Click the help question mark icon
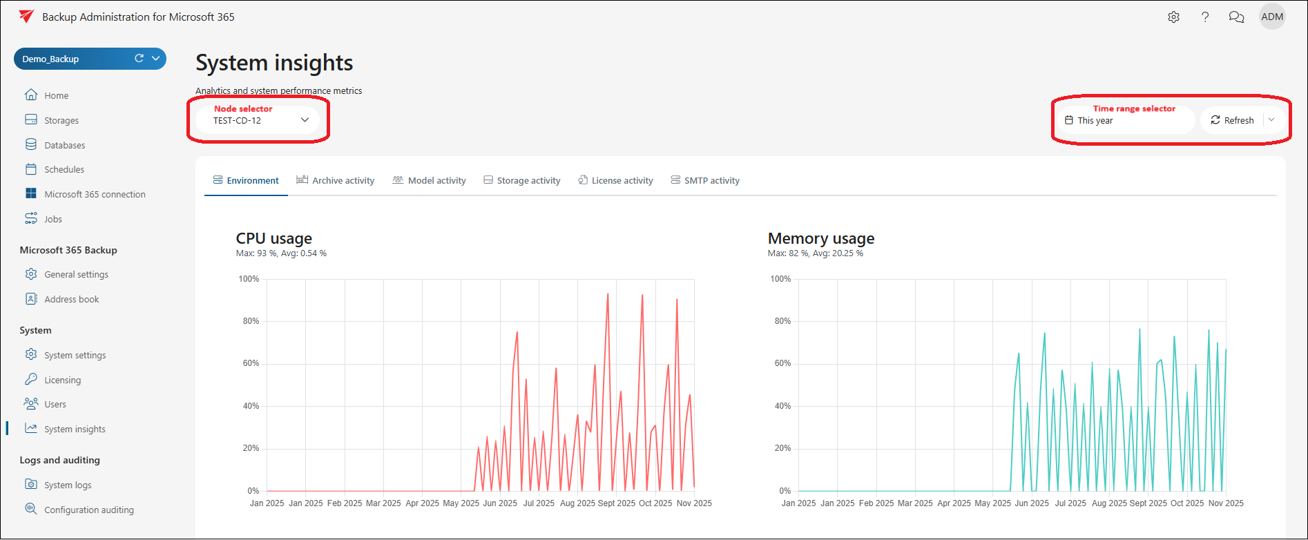 coord(1205,17)
